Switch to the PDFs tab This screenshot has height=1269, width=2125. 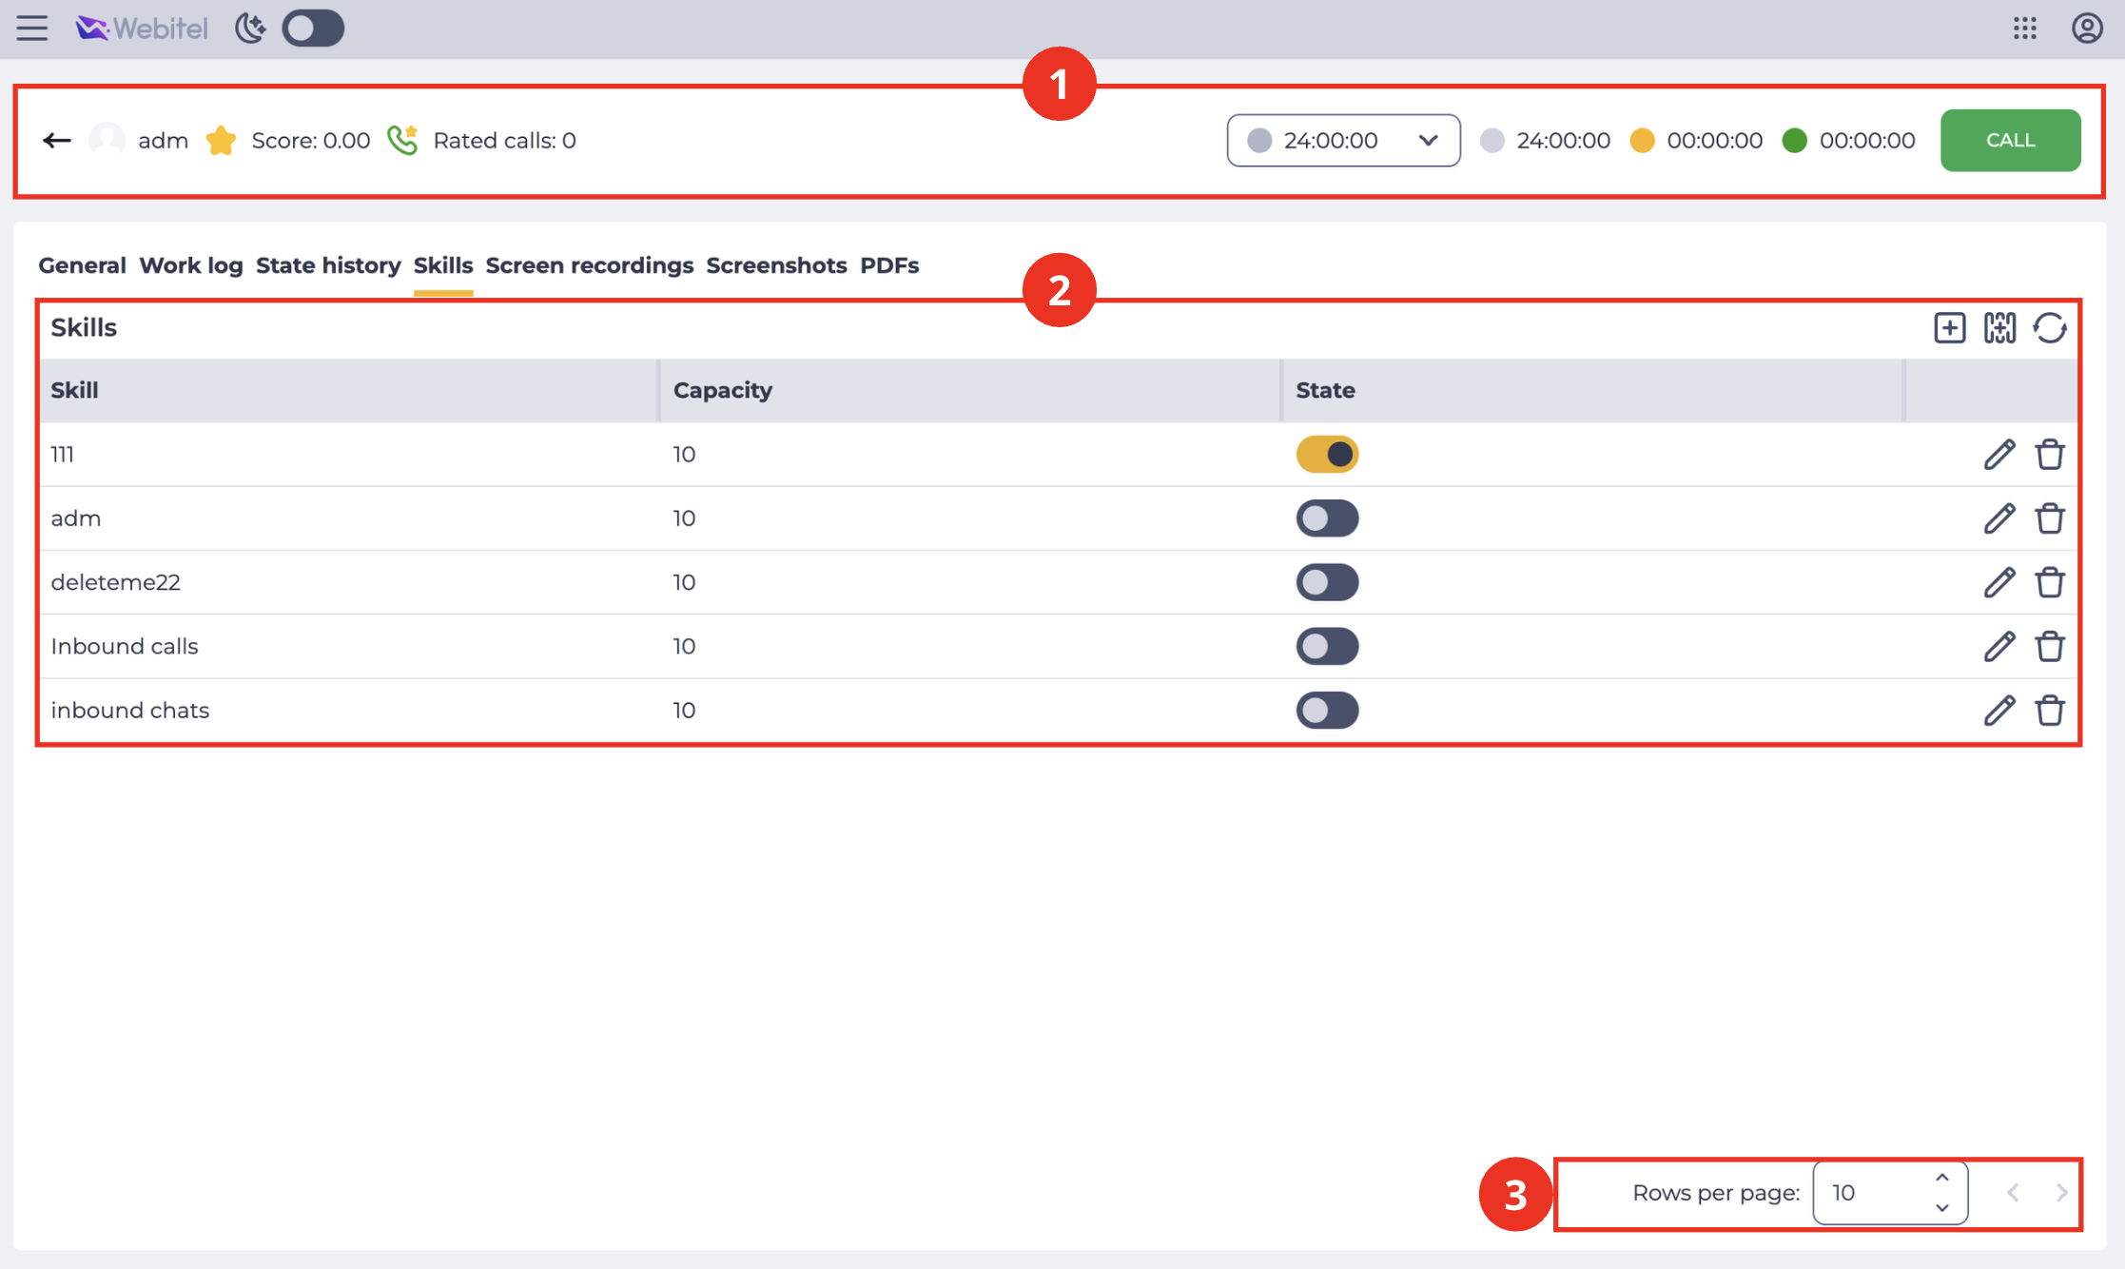(x=889, y=265)
